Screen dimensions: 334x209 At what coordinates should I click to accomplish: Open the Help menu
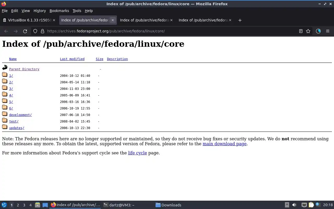(89, 11)
